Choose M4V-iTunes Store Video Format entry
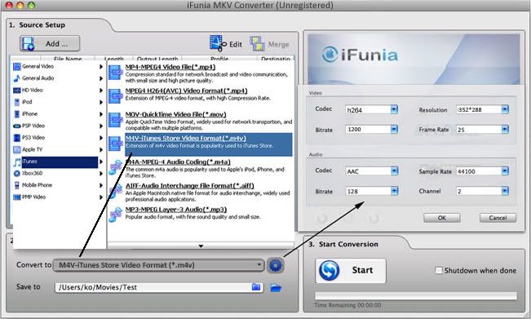 (200, 144)
